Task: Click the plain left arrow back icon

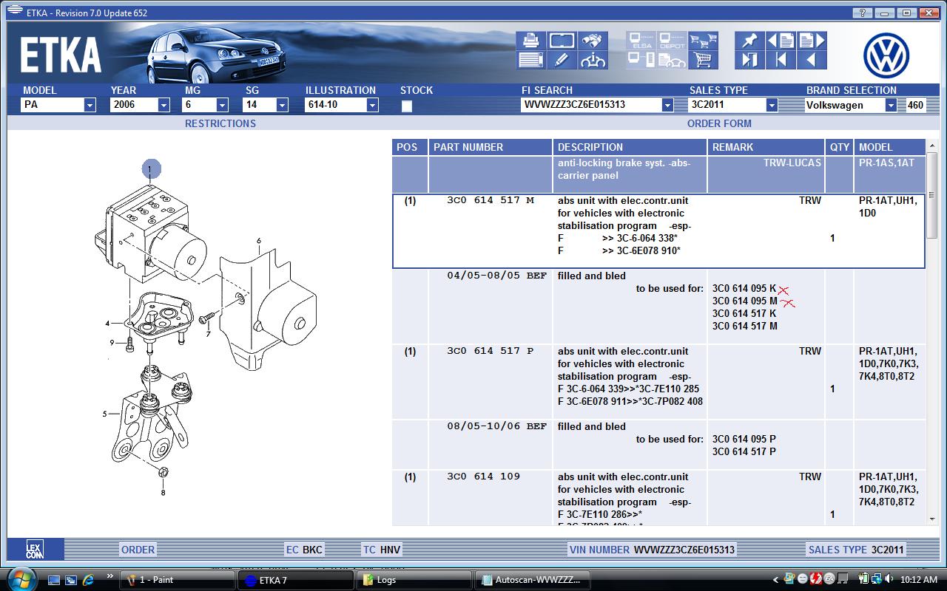Action: (x=812, y=60)
